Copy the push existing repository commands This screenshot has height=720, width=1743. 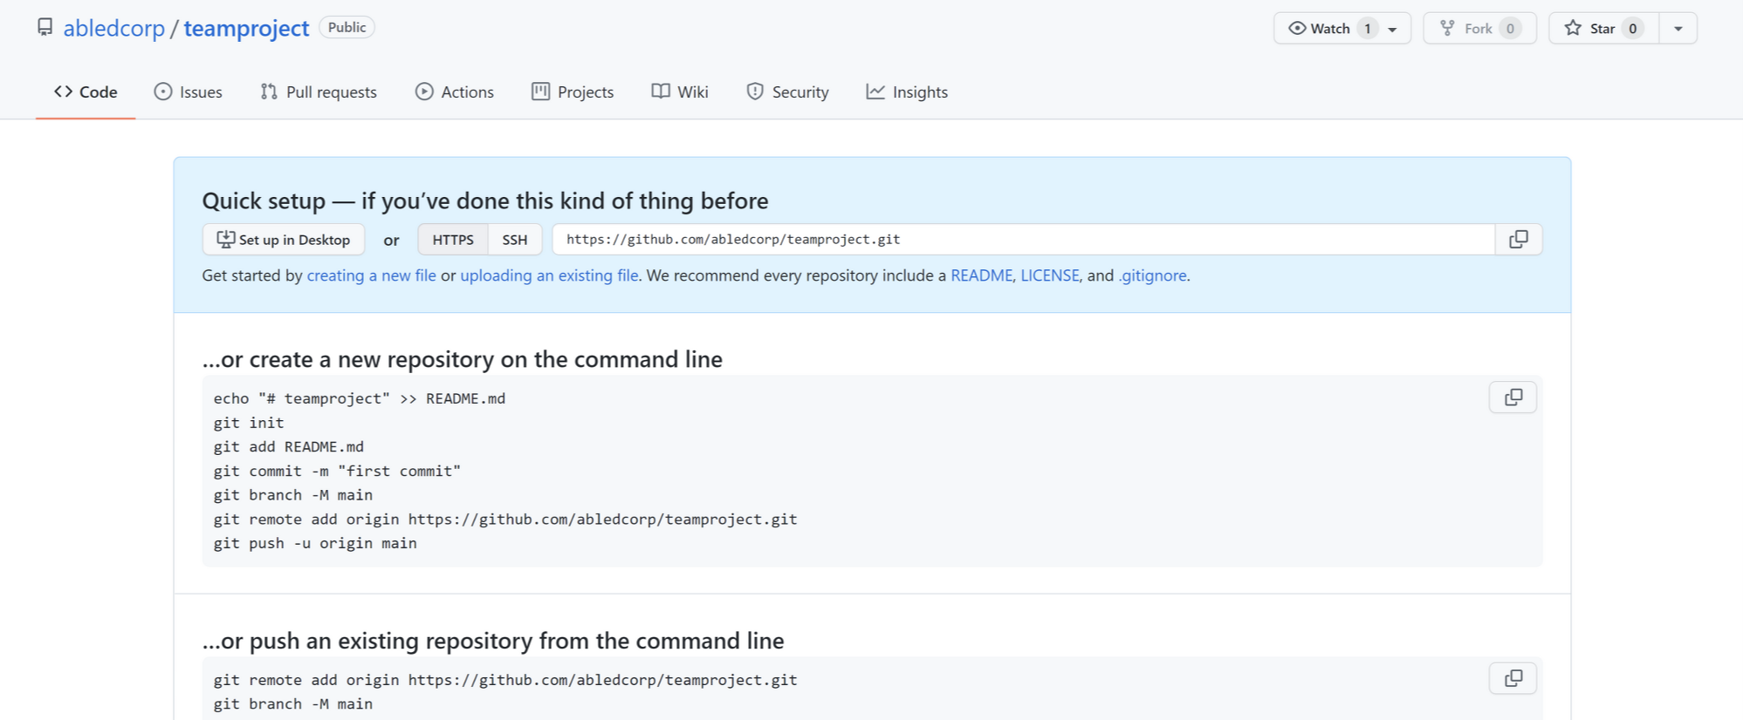click(x=1513, y=678)
